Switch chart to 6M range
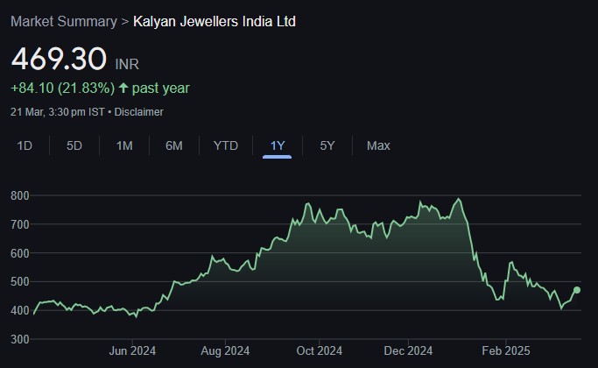Screen dimensions: 598x368 (x=174, y=145)
